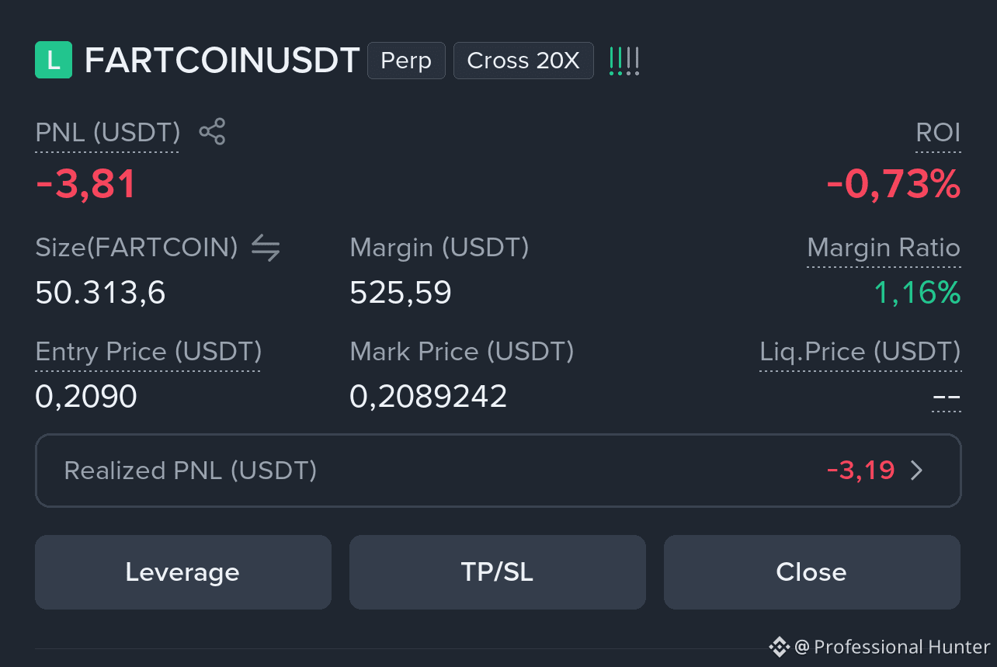Screen dimensions: 997x667
Task: Click the Cross 20X margin mode tag
Action: [x=523, y=61]
